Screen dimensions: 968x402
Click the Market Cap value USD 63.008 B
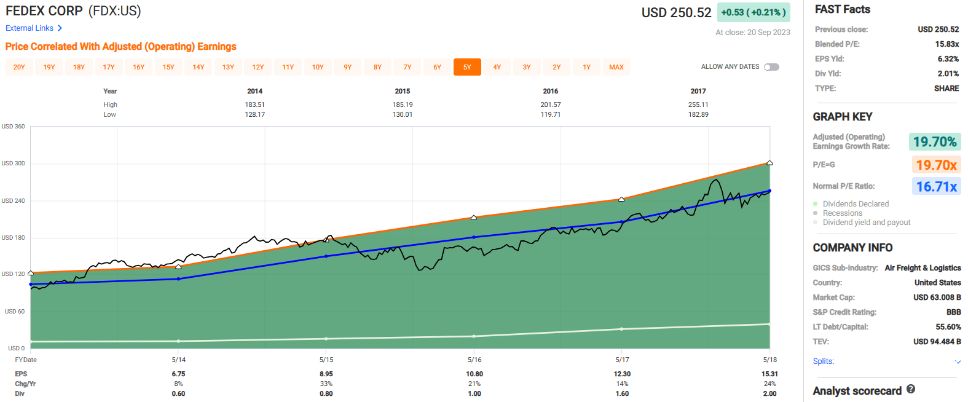[x=937, y=298]
